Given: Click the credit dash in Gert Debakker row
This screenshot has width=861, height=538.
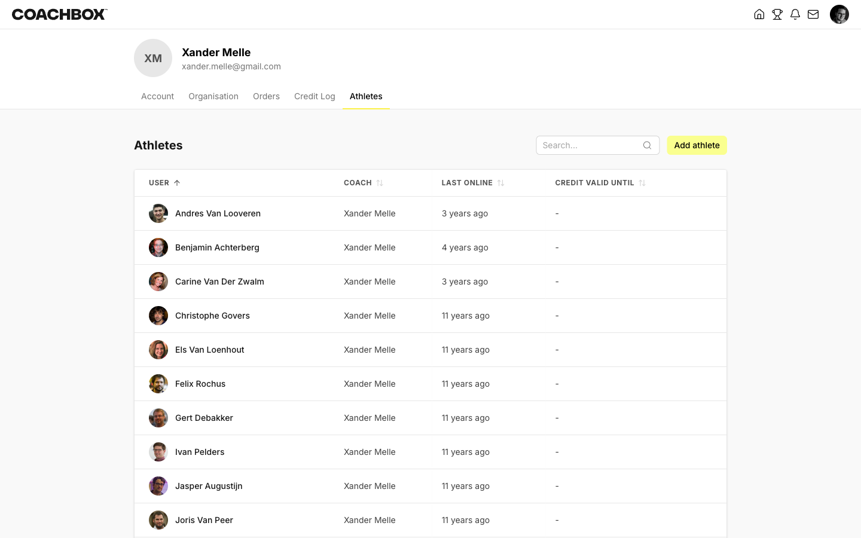Looking at the screenshot, I should (557, 418).
